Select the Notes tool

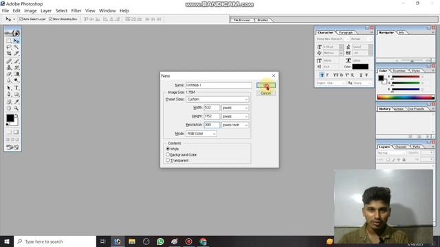9,102
